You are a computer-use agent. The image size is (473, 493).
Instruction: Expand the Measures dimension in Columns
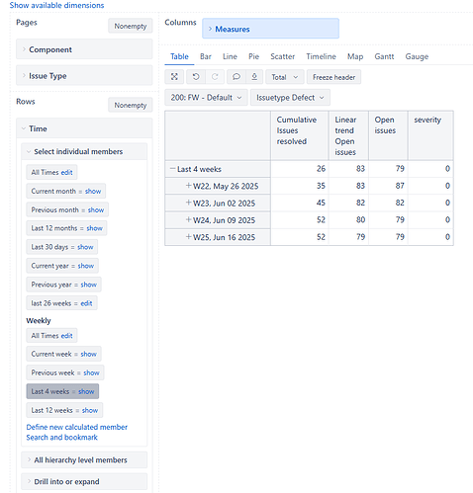[x=270, y=29]
